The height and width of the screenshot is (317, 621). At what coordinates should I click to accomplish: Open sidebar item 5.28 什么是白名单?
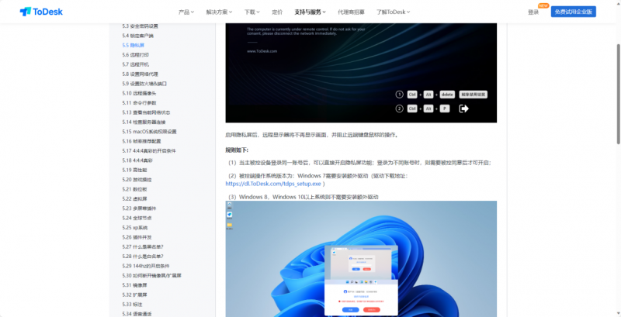143,256
